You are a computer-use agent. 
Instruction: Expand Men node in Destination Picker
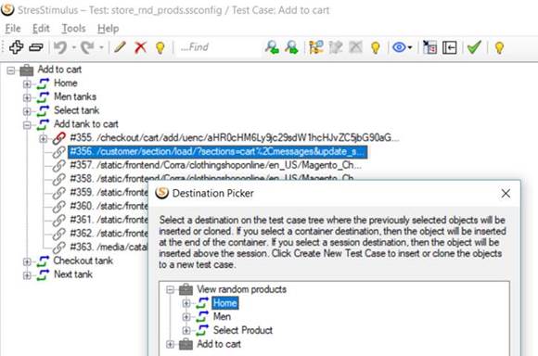point(186,317)
